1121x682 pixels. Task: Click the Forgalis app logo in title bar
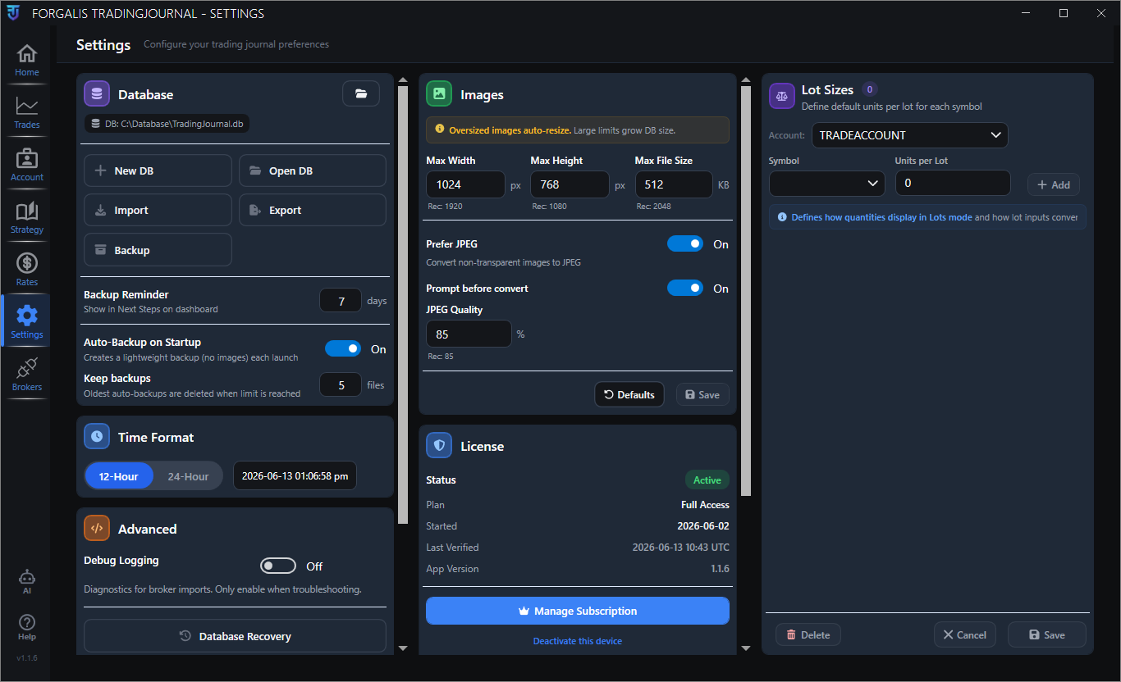click(14, 13)
